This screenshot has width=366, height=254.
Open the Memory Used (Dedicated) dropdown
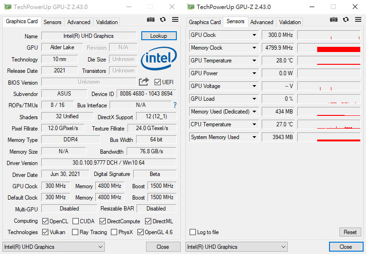point(254,112)
